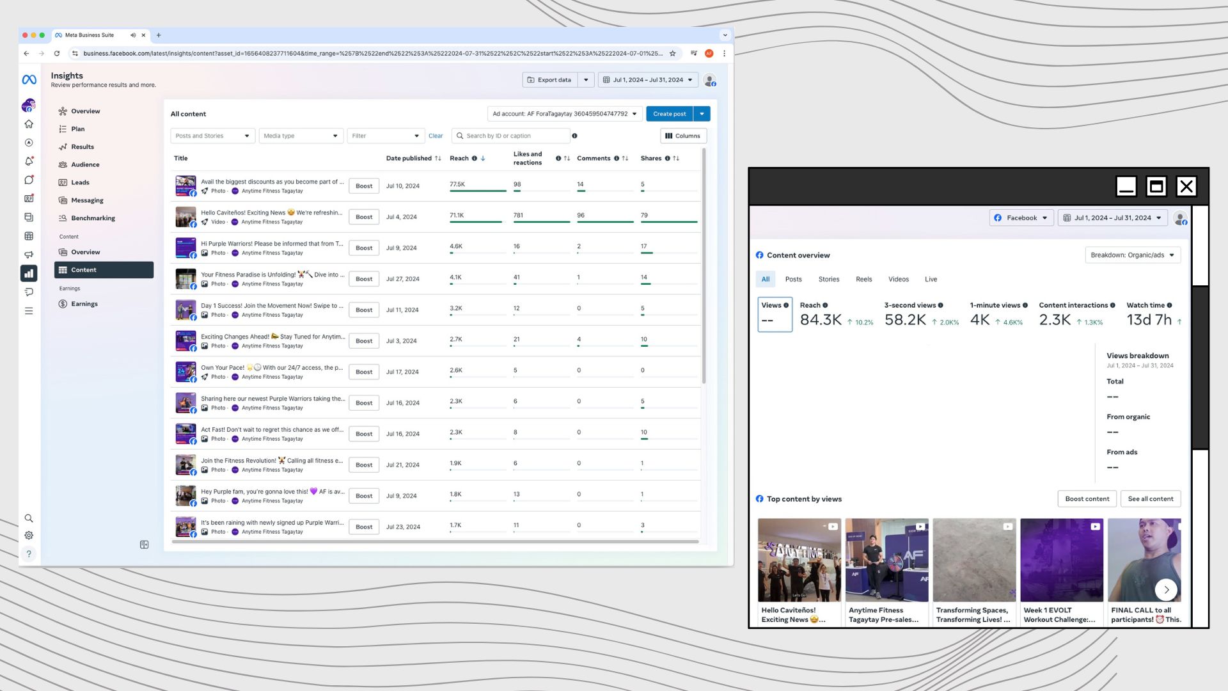Open Notifications bell in left rail
The width and height of the screenshot is (1228, 691).
[29, 161]
